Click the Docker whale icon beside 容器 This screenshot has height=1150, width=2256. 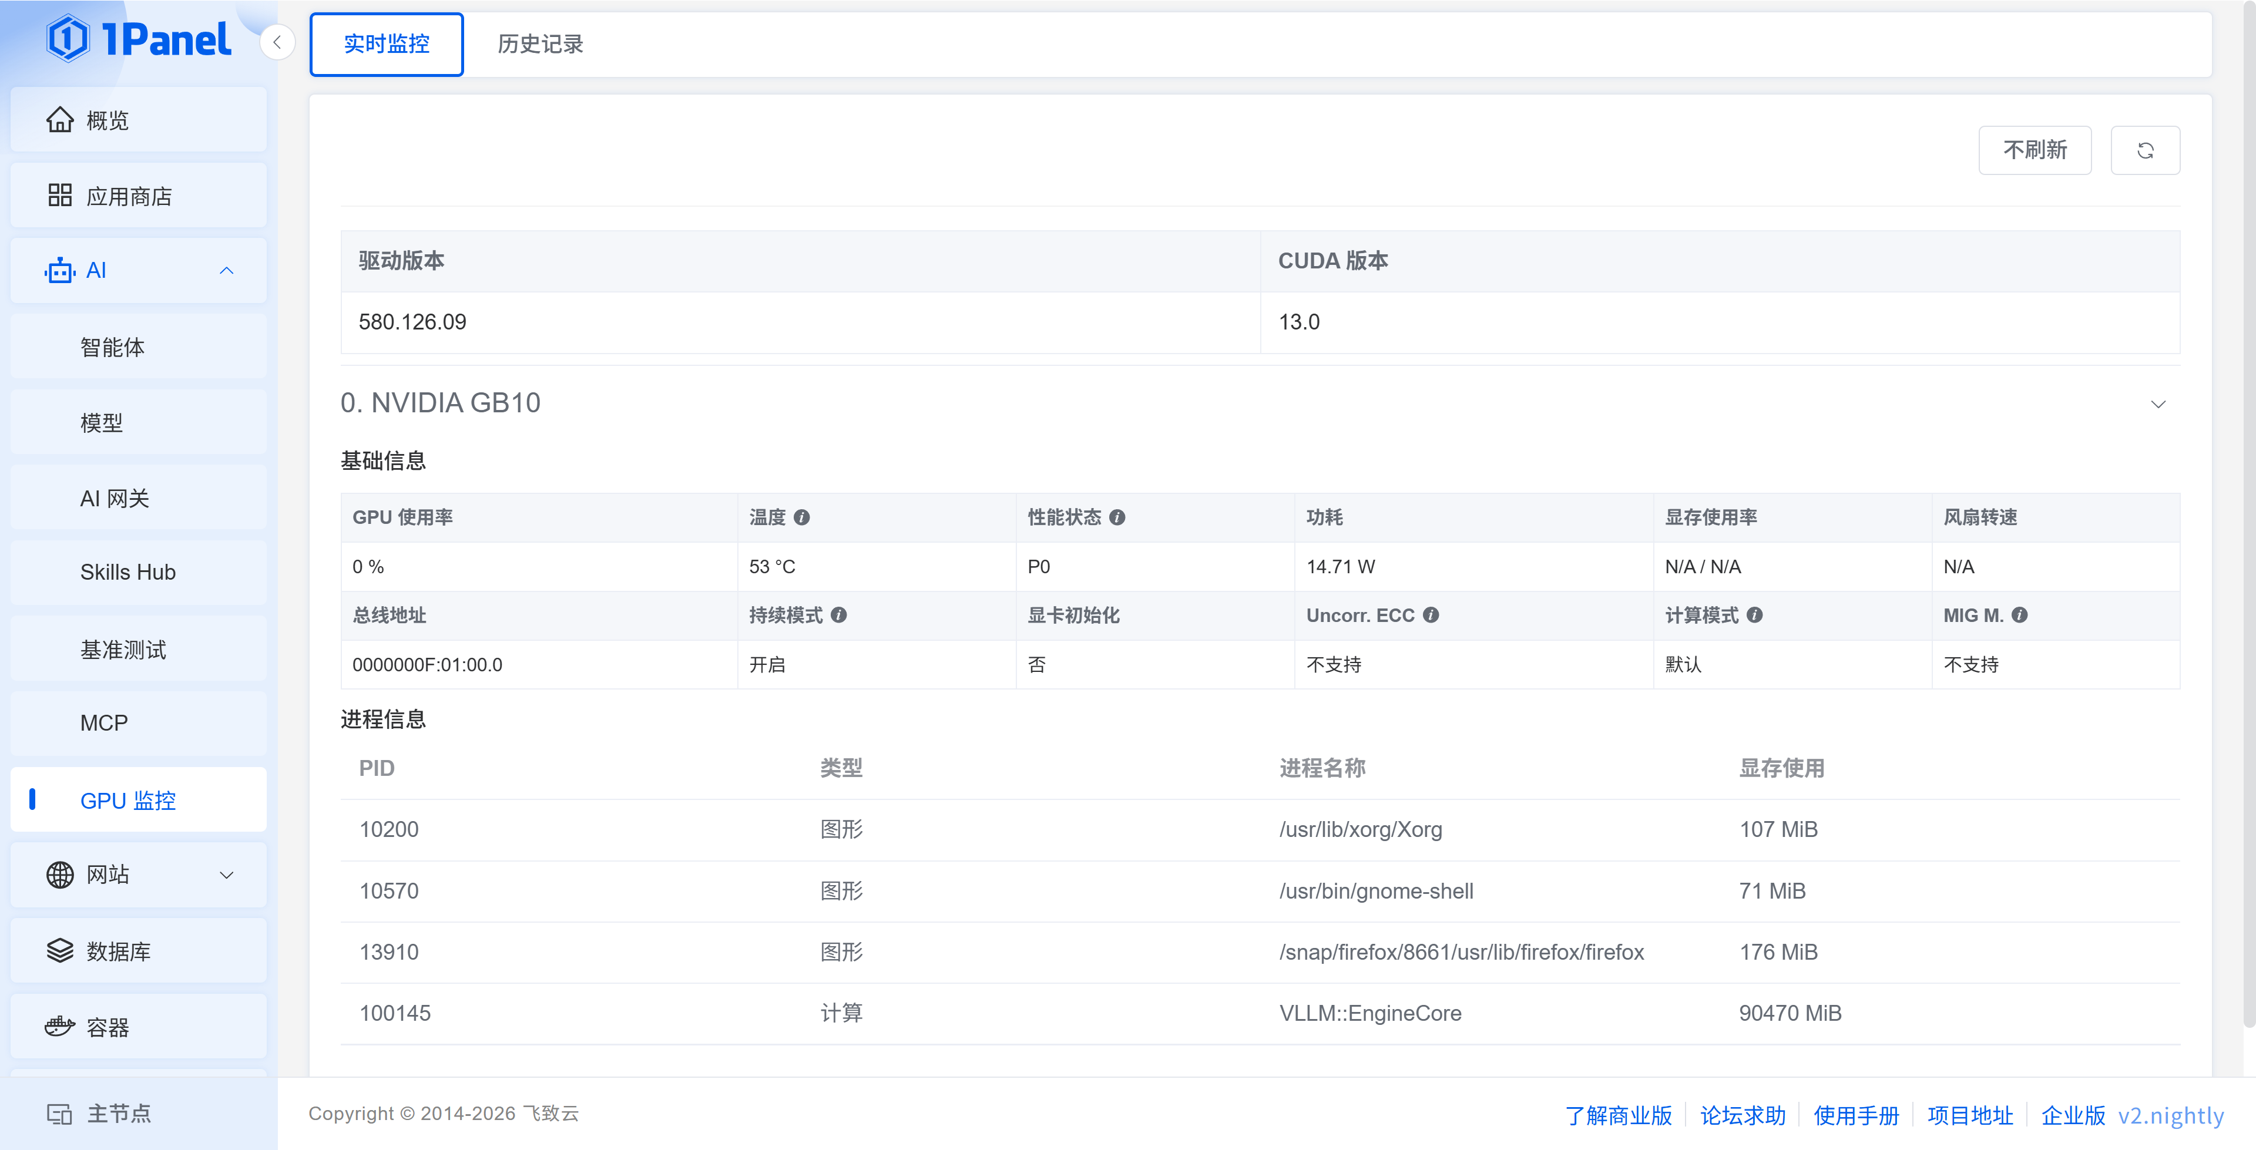[59, 1027]
